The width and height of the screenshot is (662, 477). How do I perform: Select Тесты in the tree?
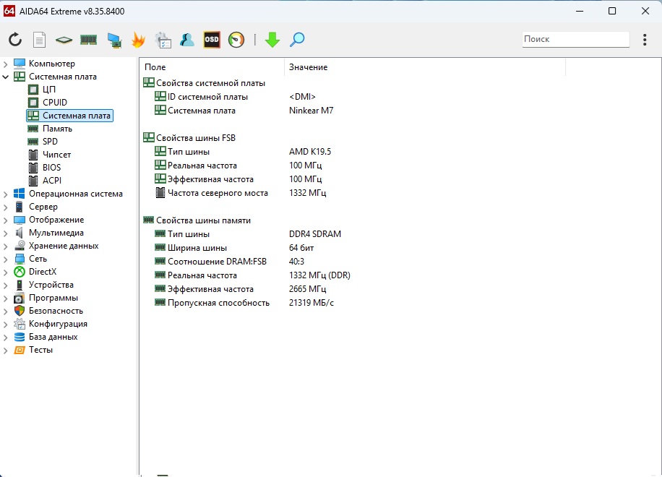[40, 350]
